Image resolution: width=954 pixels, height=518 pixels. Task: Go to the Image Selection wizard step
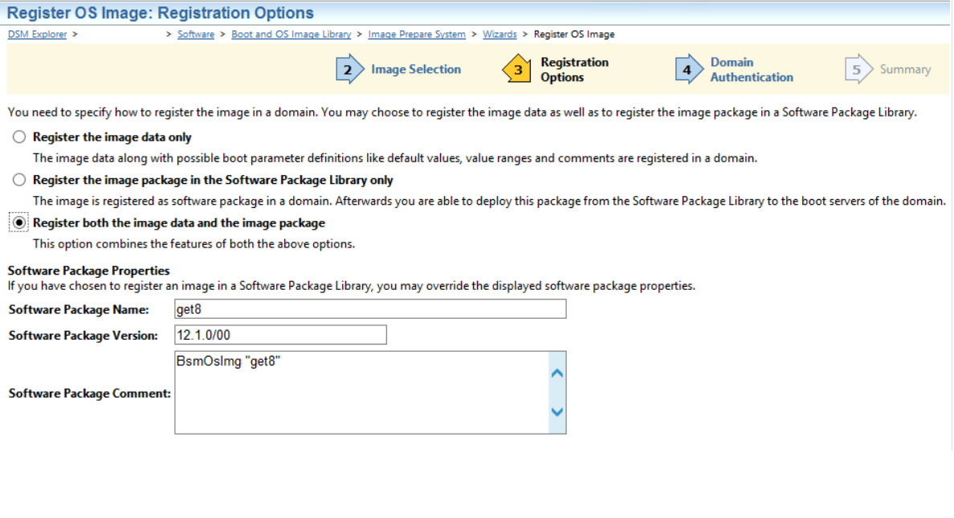pyautogui.click(x=416, y=70)
